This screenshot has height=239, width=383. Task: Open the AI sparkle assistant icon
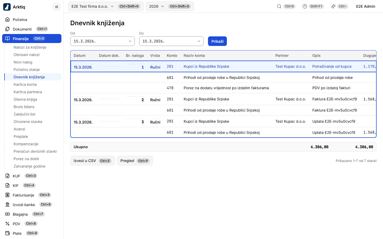(333, 6)
